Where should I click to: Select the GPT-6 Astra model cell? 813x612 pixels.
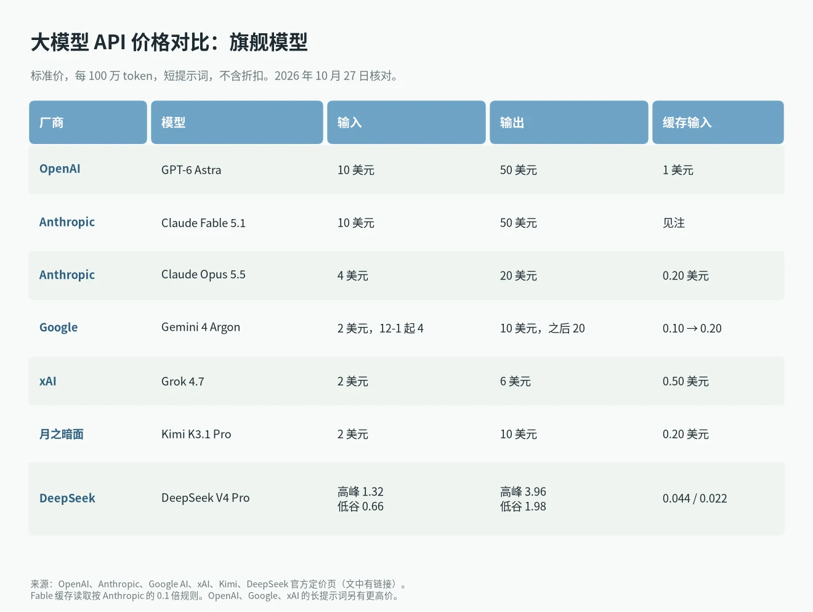(x=191, y=170)
